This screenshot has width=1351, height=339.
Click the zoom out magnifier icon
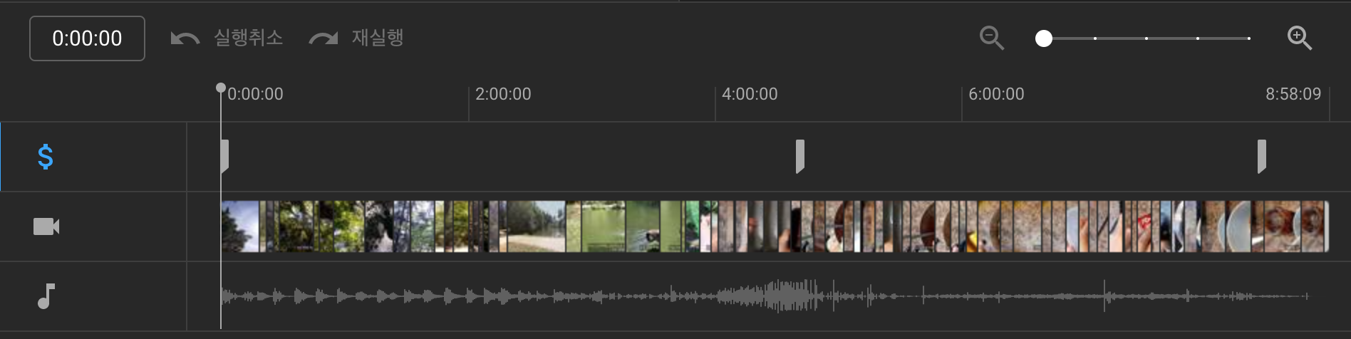click(992, 38)
